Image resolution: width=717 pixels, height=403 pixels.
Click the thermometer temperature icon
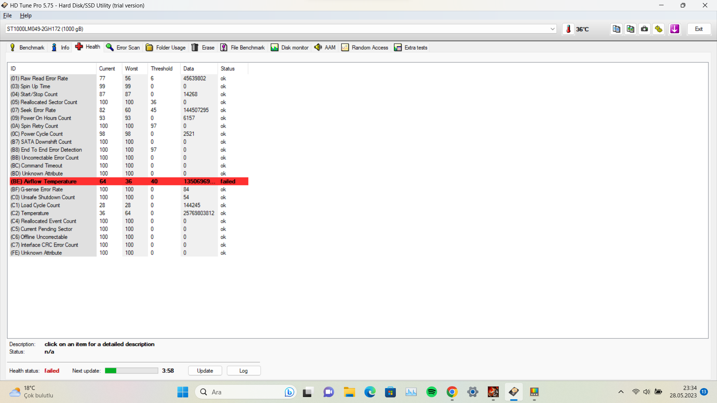568,29
